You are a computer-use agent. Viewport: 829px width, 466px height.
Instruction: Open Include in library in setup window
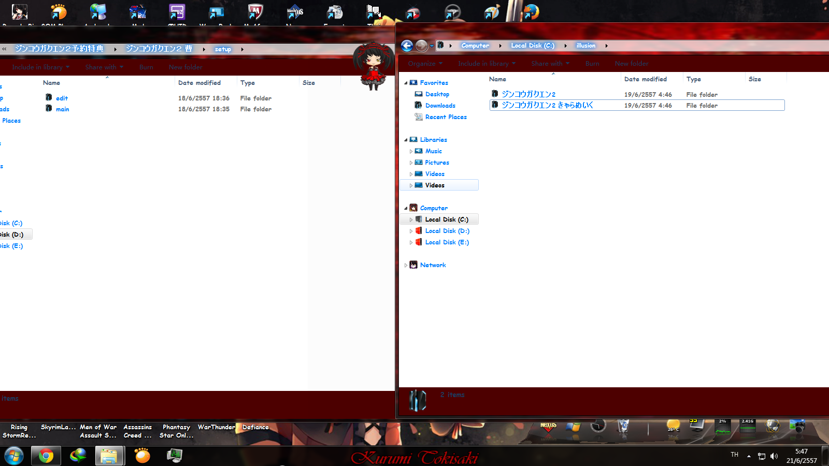tap(41, 67)
